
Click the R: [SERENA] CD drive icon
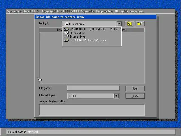[66, 40]
